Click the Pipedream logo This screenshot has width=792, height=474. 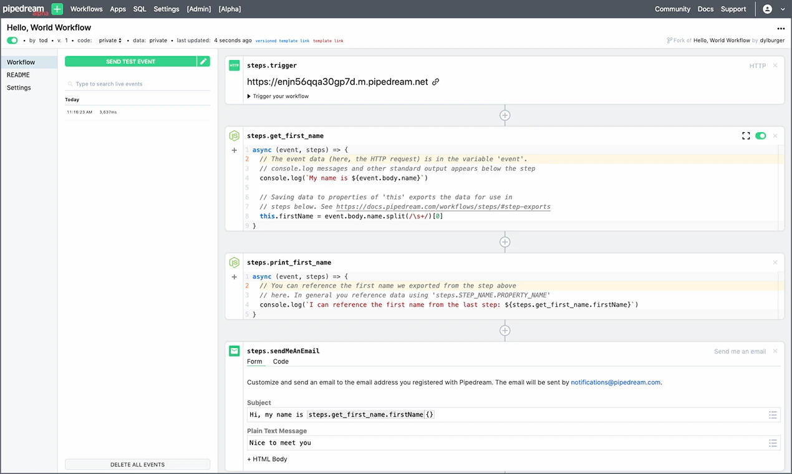pyautogui.click(x=25, y=9)
